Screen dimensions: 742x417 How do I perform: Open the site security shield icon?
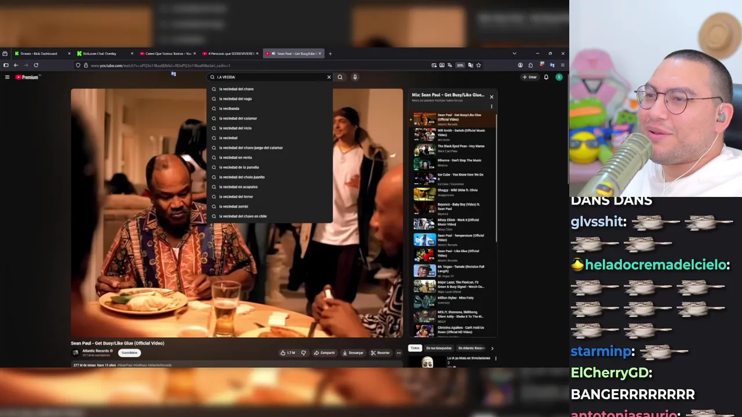[78, 65]
